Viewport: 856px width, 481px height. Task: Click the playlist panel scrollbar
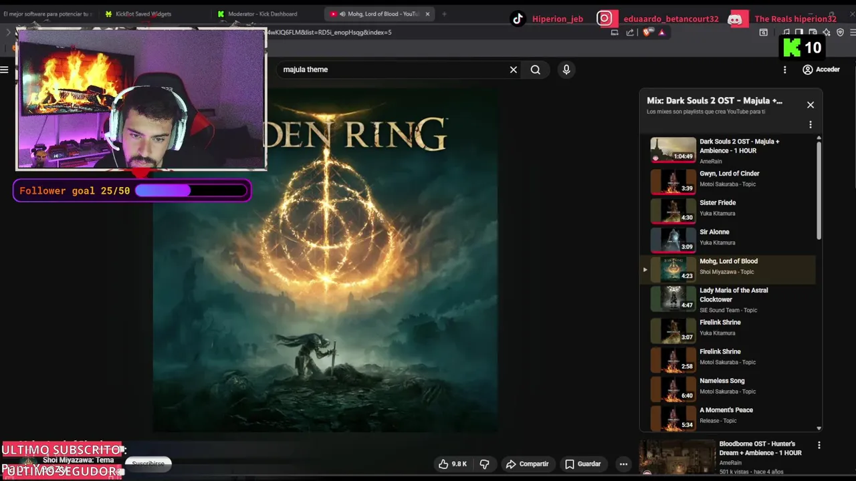819,190
